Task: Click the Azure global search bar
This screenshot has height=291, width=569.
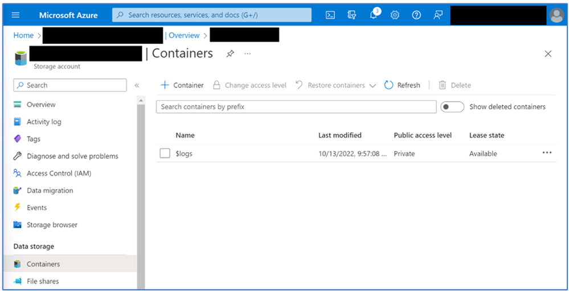Action: point(211,15)
